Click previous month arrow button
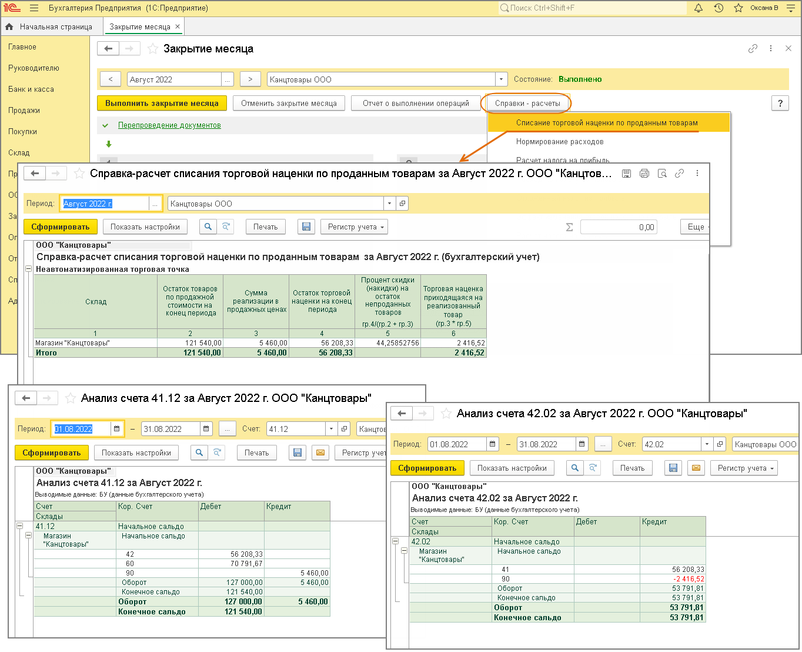 click(111, 79)
